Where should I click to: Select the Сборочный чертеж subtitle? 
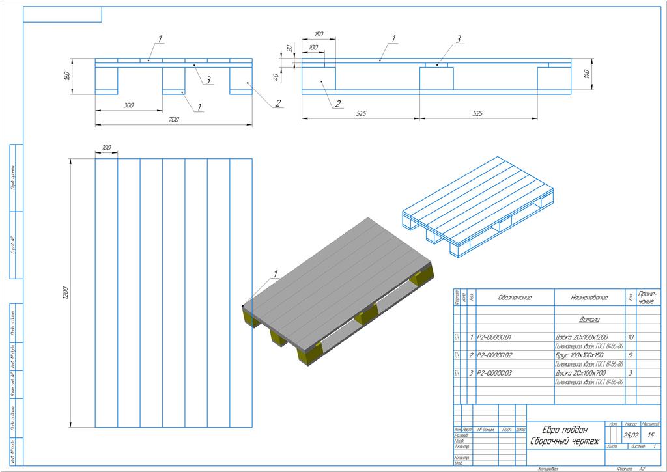coord(565,441)
